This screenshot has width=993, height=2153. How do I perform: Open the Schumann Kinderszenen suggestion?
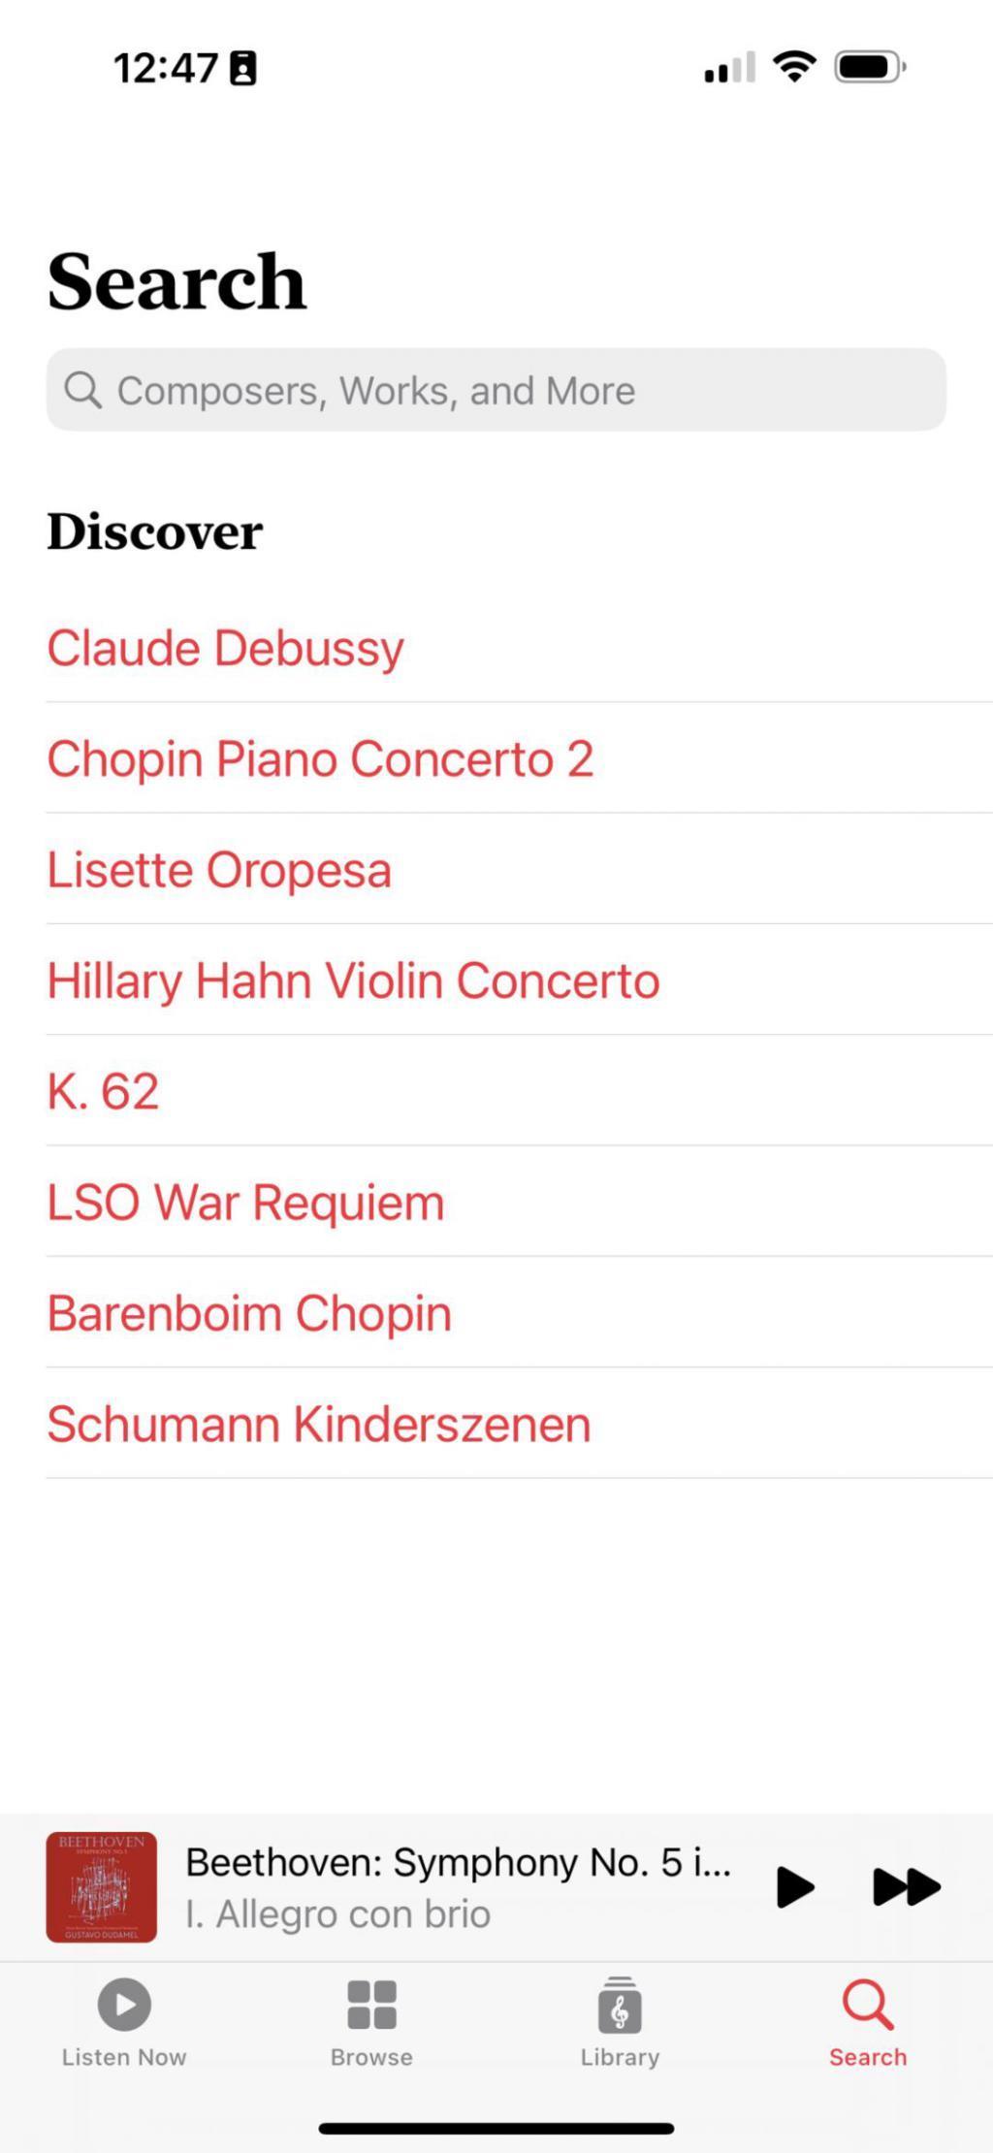coord(318,1423)
